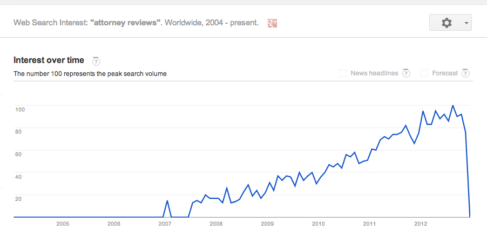This screenshot has height=230, width=487.
Task: Select the 2006 year marker
Action: point(114,224)
